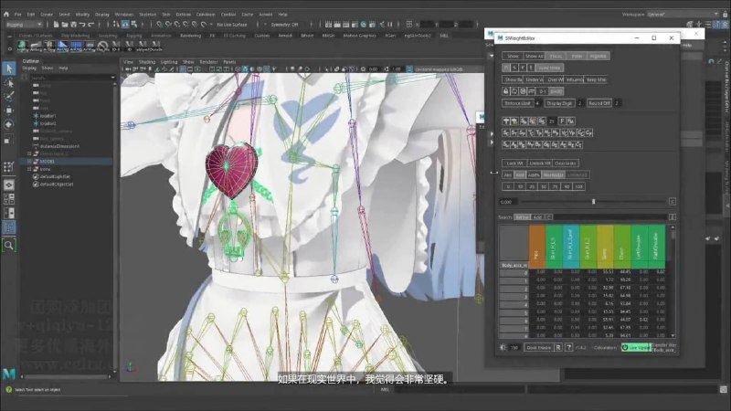Open the Rigging menu set dropdown
Image resolution: width=731 pixels, height=411 pixels.
24,25
